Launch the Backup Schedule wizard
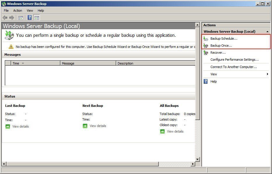Image resolution: width=272 pixels, height=174 pixels. tap(224, 39)
